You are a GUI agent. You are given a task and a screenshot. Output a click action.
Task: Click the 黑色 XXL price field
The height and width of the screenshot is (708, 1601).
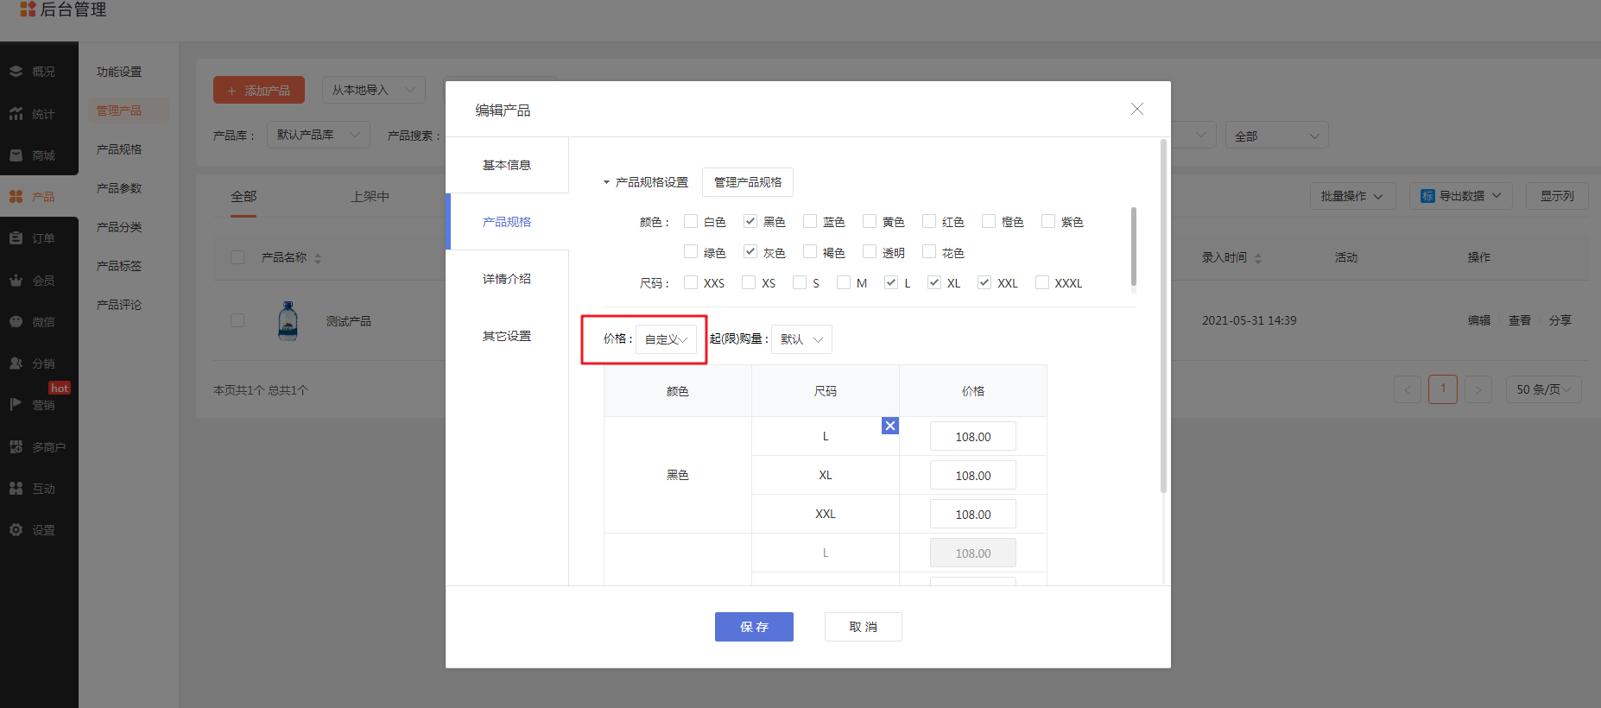tap(973, 515)
